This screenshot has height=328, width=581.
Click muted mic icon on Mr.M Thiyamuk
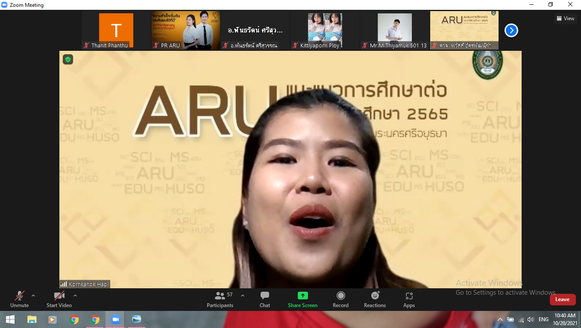(x=365, y=45)
